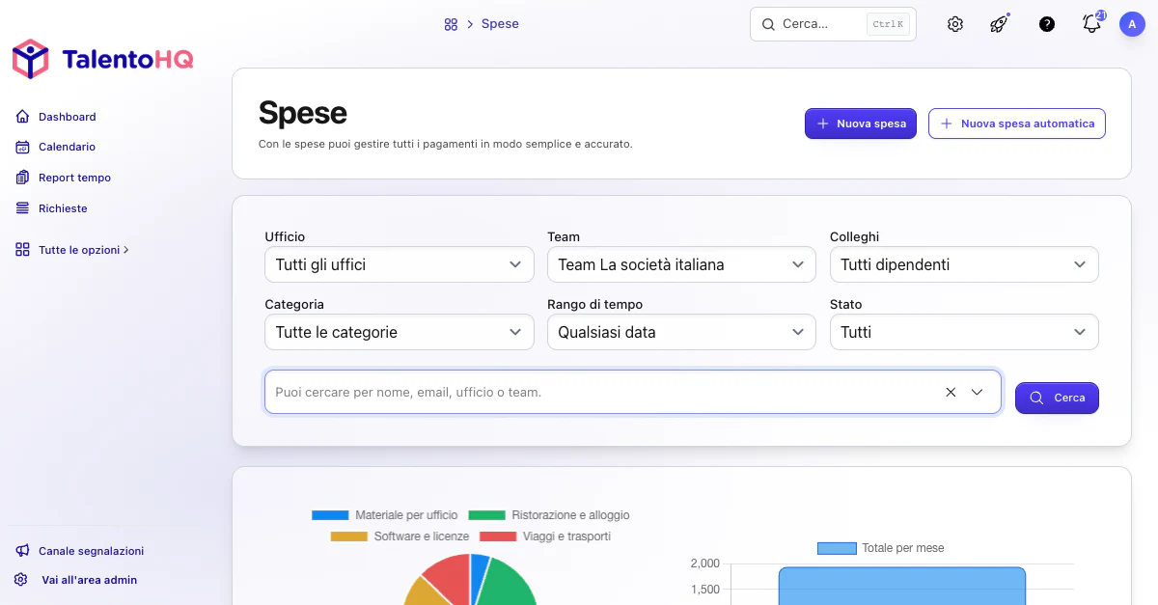Screen dimensions: 1158x605
Task: Open the user avatar A menu
Action: pyautogui.click(x=1132, y=24)
